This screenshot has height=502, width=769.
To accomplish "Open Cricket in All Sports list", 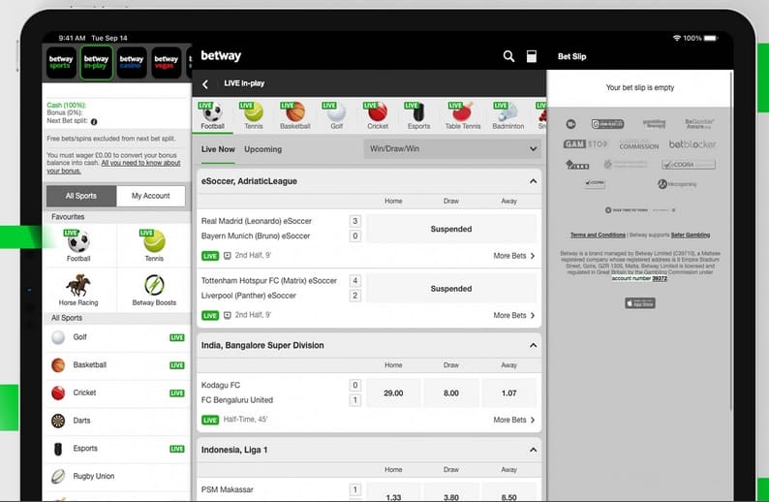I will tap(117, 393).
